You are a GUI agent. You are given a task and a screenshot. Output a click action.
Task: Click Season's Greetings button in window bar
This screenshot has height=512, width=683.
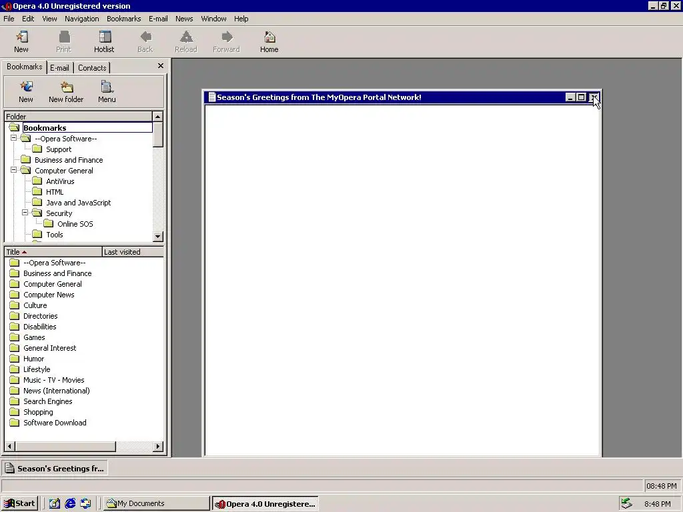55,469
